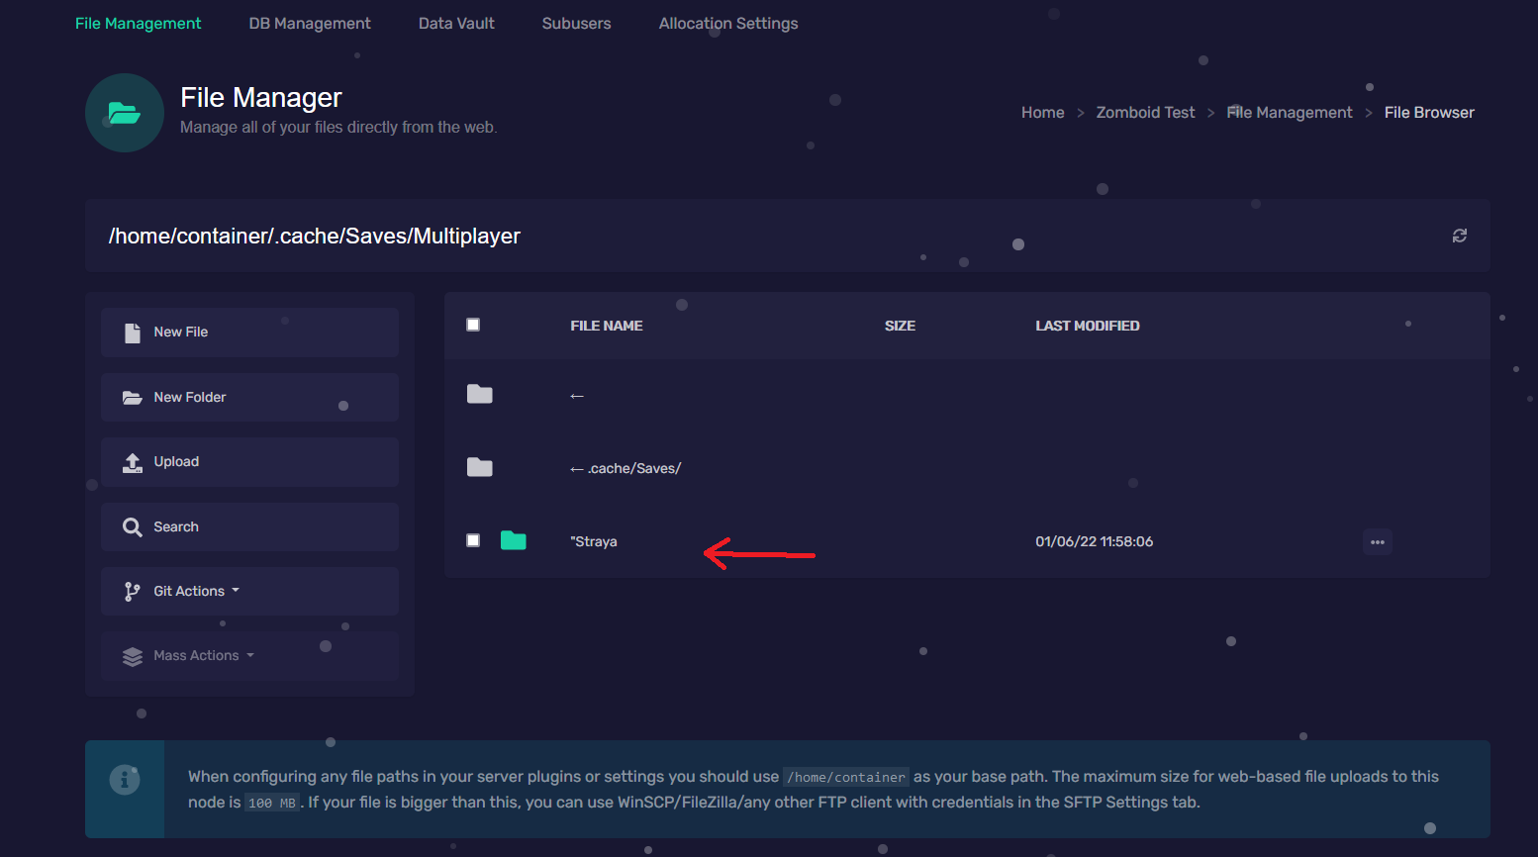Screen dimensions: 1538x857
Task: Click the Upload button
Action: 249,462
